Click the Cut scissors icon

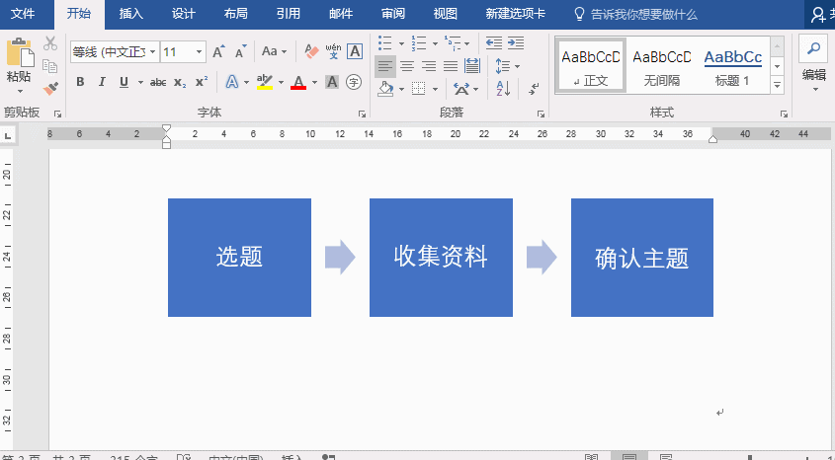pyautogui.click(x=51, y=44)
